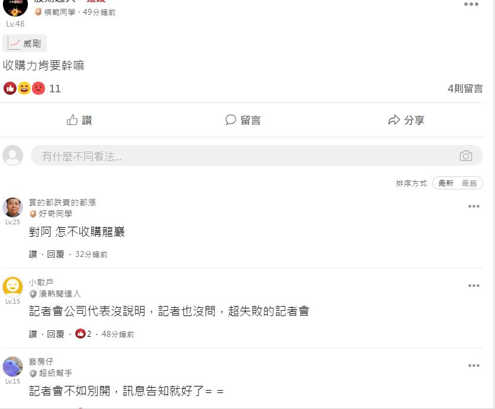Open options menu for 小散戶's comment
The width and height of the screenshot is (495, 409).
coord(474,286)
